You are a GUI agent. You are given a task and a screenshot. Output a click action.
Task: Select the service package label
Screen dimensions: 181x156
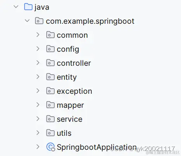click(70, 119)
